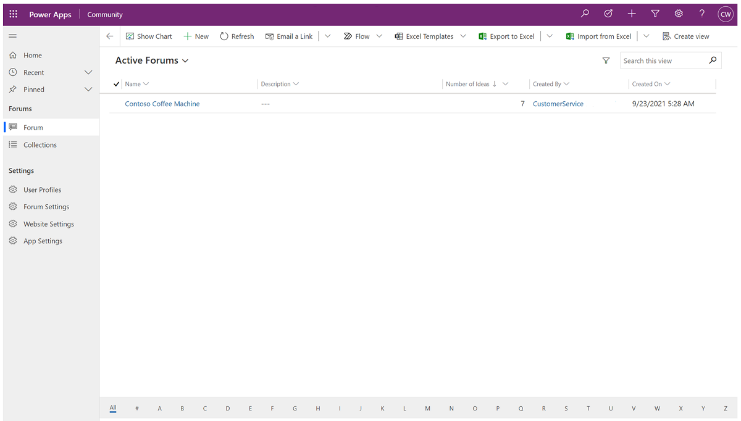Image resolution: width=741 pixels, height=421 pixels.
Task: Filter by letter S
Action: [566, 409]
